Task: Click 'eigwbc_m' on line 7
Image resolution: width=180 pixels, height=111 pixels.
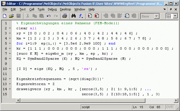Action: coord(55,54)
